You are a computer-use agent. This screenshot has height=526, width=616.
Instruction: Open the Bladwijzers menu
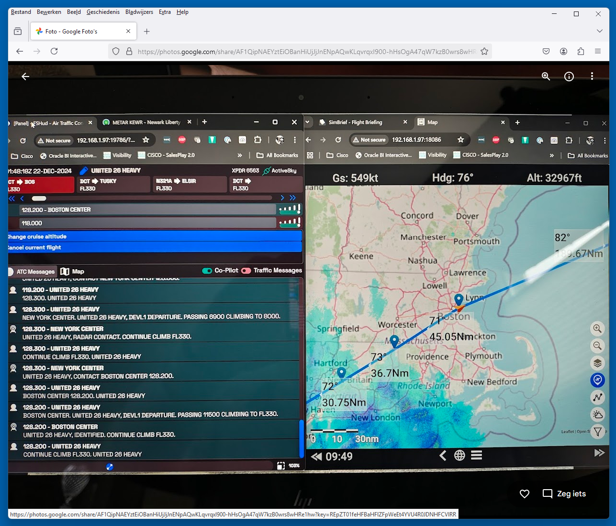pyautogui.click(x=139, y=12)
